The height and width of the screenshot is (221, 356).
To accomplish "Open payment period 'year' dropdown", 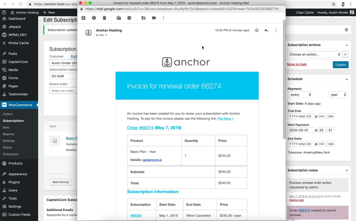I will coord(338,95).
